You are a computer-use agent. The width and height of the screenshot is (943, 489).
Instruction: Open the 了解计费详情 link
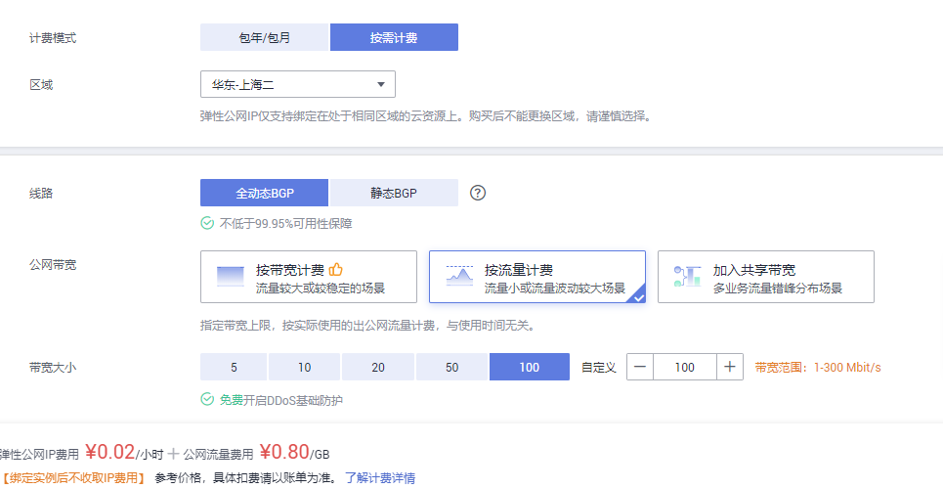tap(380, 478)
